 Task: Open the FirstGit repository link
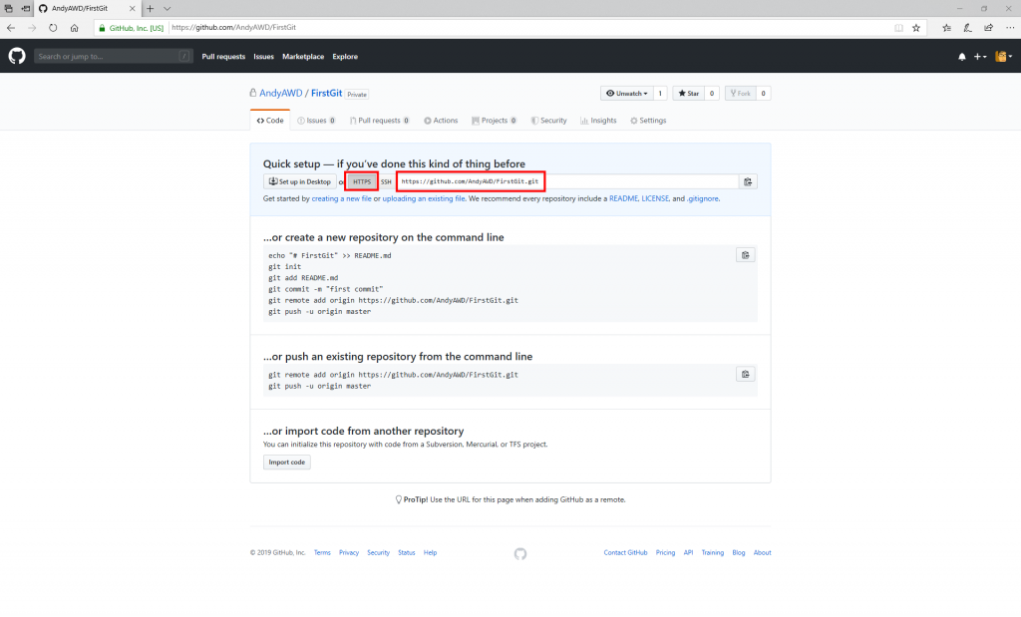pyautogui.click(x=326, y=93)
